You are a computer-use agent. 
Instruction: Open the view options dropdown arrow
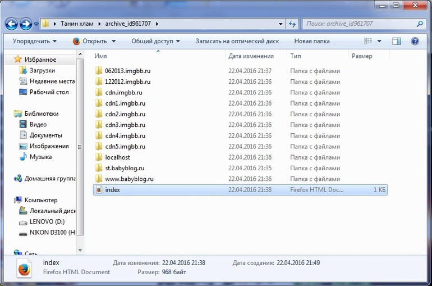click(379, 41)
